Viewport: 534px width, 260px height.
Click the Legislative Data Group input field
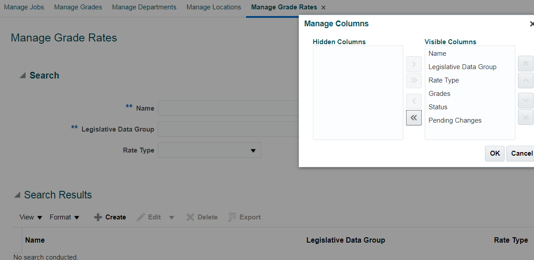228,129
